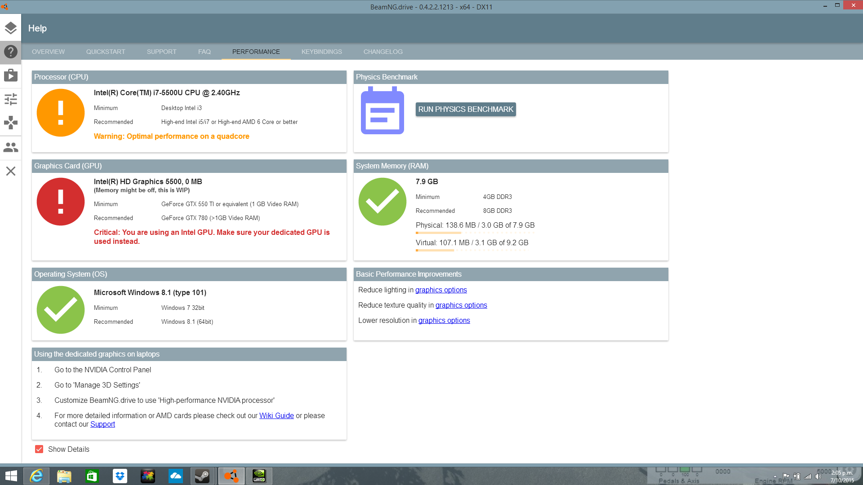Open the people icon in the sidebar
This screenshot has width=863, height=485.
coord(10,147)
